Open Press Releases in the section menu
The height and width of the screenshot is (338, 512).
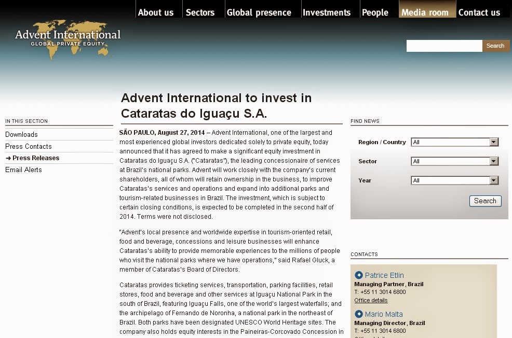click(36, 158)
